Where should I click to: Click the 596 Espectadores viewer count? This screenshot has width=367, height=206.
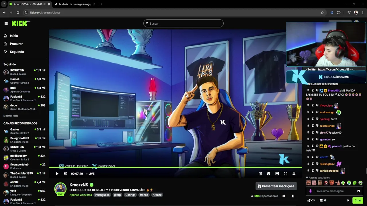tap(265, 196)
